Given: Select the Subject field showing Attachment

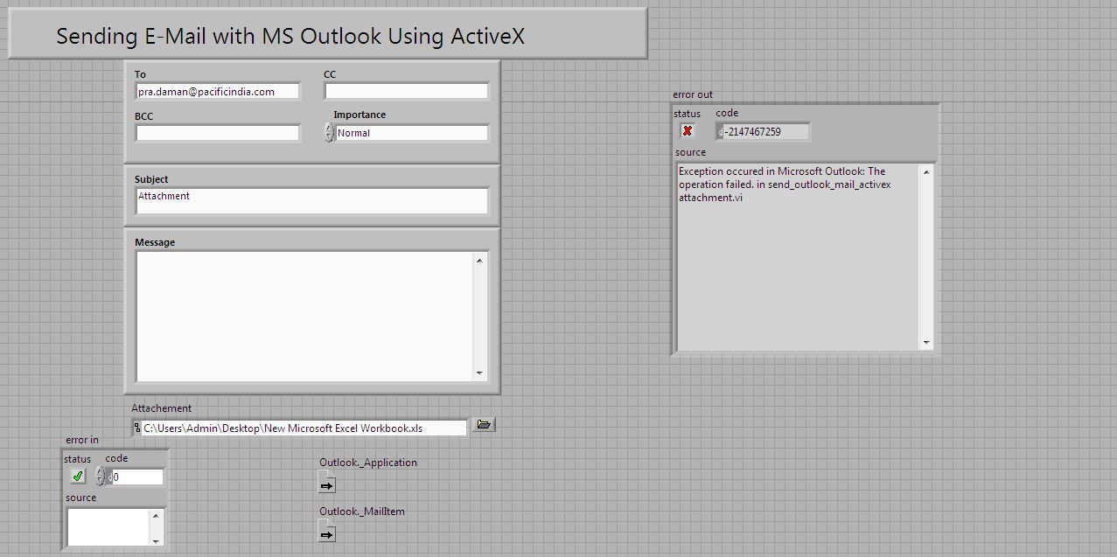Looking at the screenshot, I should [311, 200].
